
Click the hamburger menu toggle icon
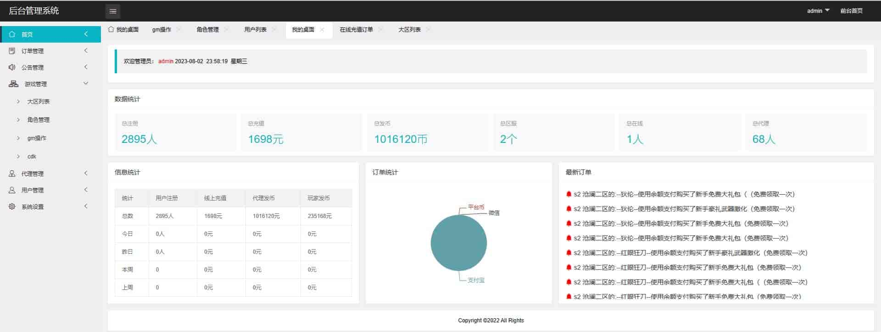[112, 11]
